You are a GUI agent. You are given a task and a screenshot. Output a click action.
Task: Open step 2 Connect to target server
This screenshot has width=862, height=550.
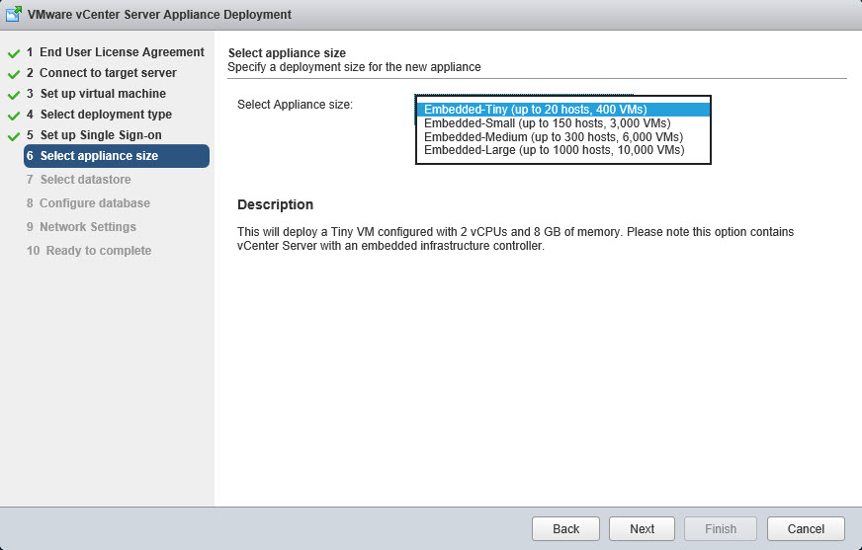[x=102, y=73]
